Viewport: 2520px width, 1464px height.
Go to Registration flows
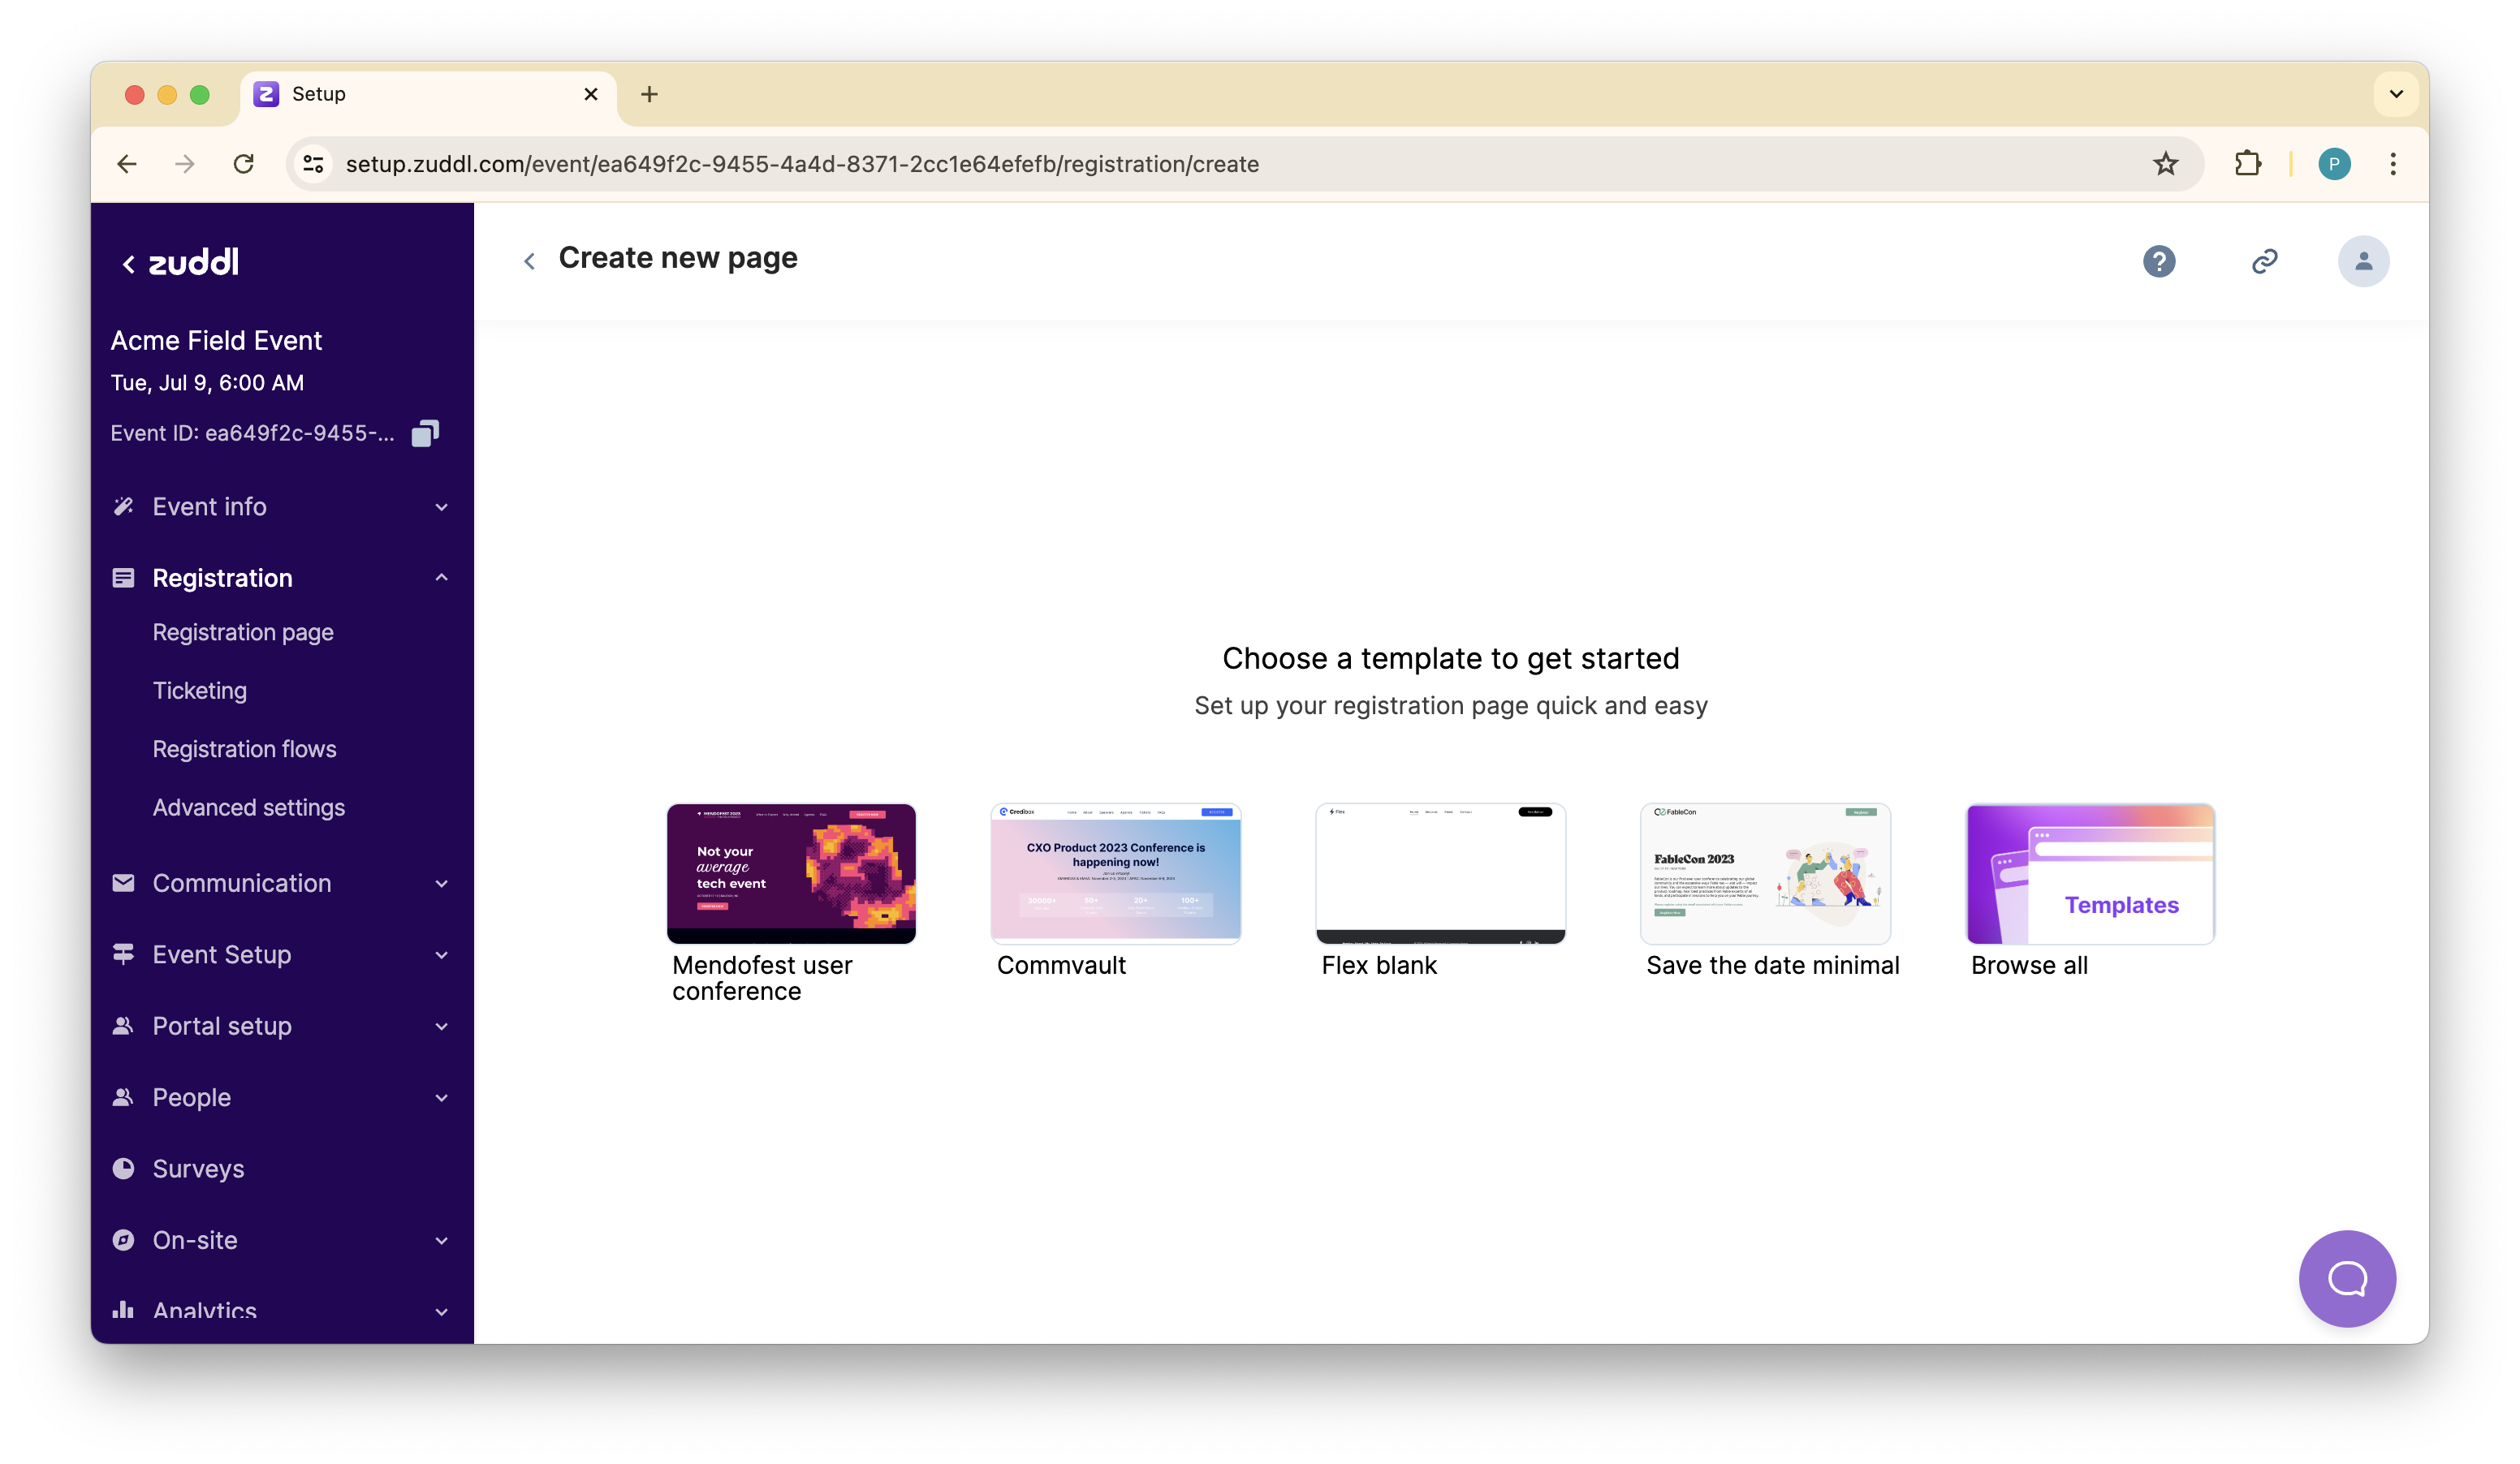[x=244, y=750]
